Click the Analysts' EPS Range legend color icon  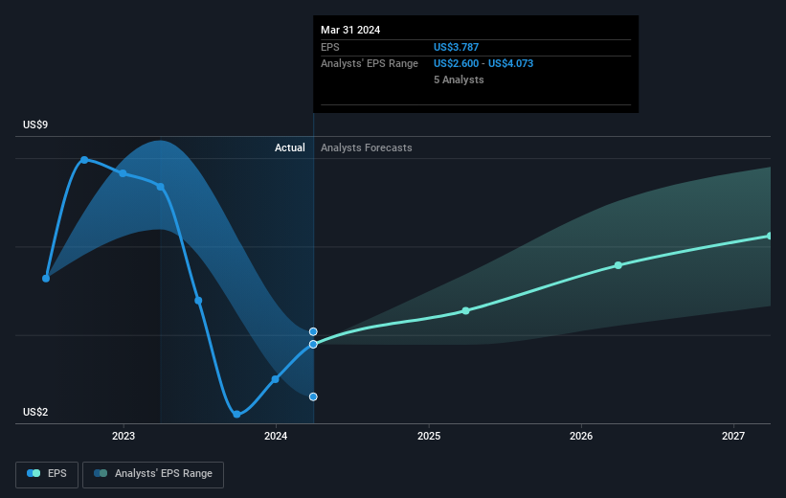[x=101, y=473]
